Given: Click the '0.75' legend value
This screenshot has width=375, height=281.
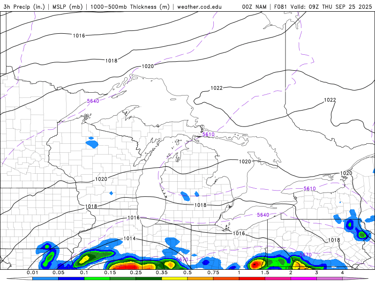Looking at the screenshot, I should (x=213, y=273).
